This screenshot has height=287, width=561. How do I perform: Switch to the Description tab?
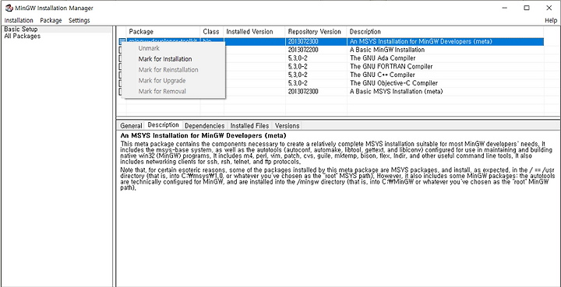(163, 125)
